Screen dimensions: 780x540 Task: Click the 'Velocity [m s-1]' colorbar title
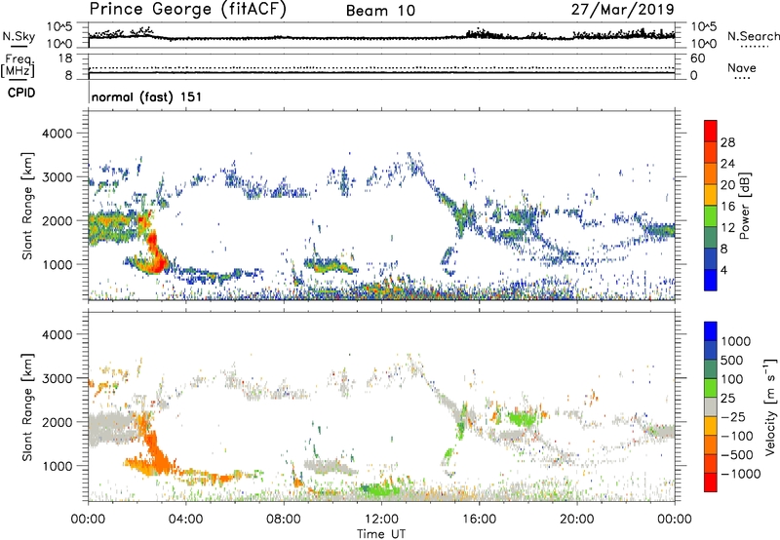[x=770, y=406]
